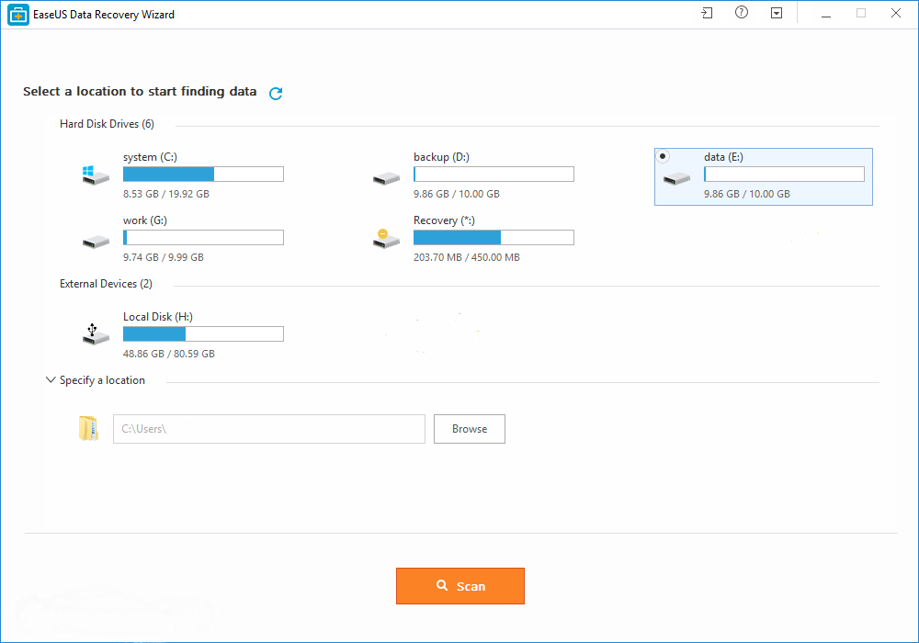Click the EaseUS app logo icon

coord(18,15)
